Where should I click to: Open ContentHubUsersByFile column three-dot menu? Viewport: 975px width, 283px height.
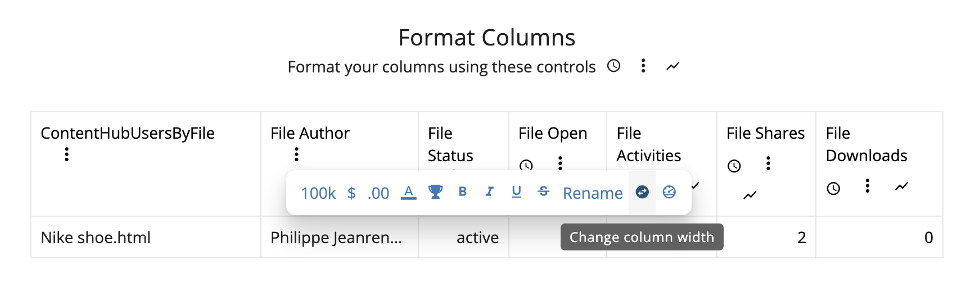pos(67,154)
